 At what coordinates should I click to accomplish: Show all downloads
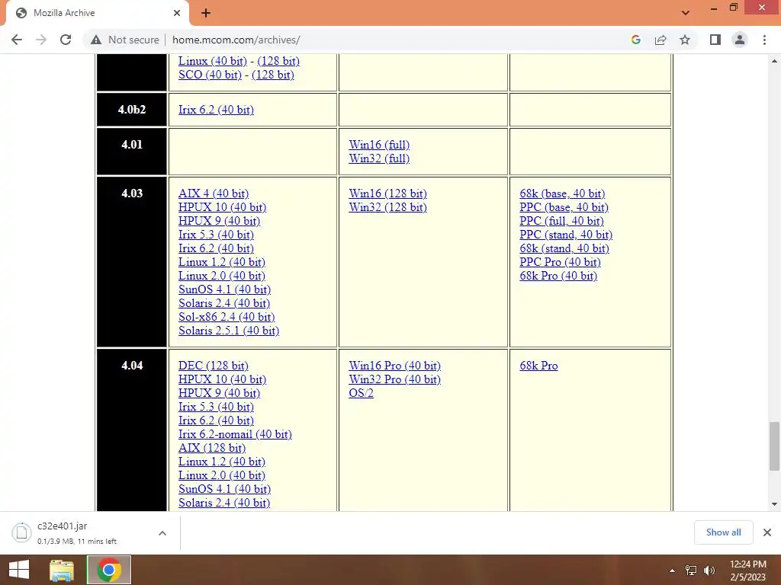[x=723, y=532]
